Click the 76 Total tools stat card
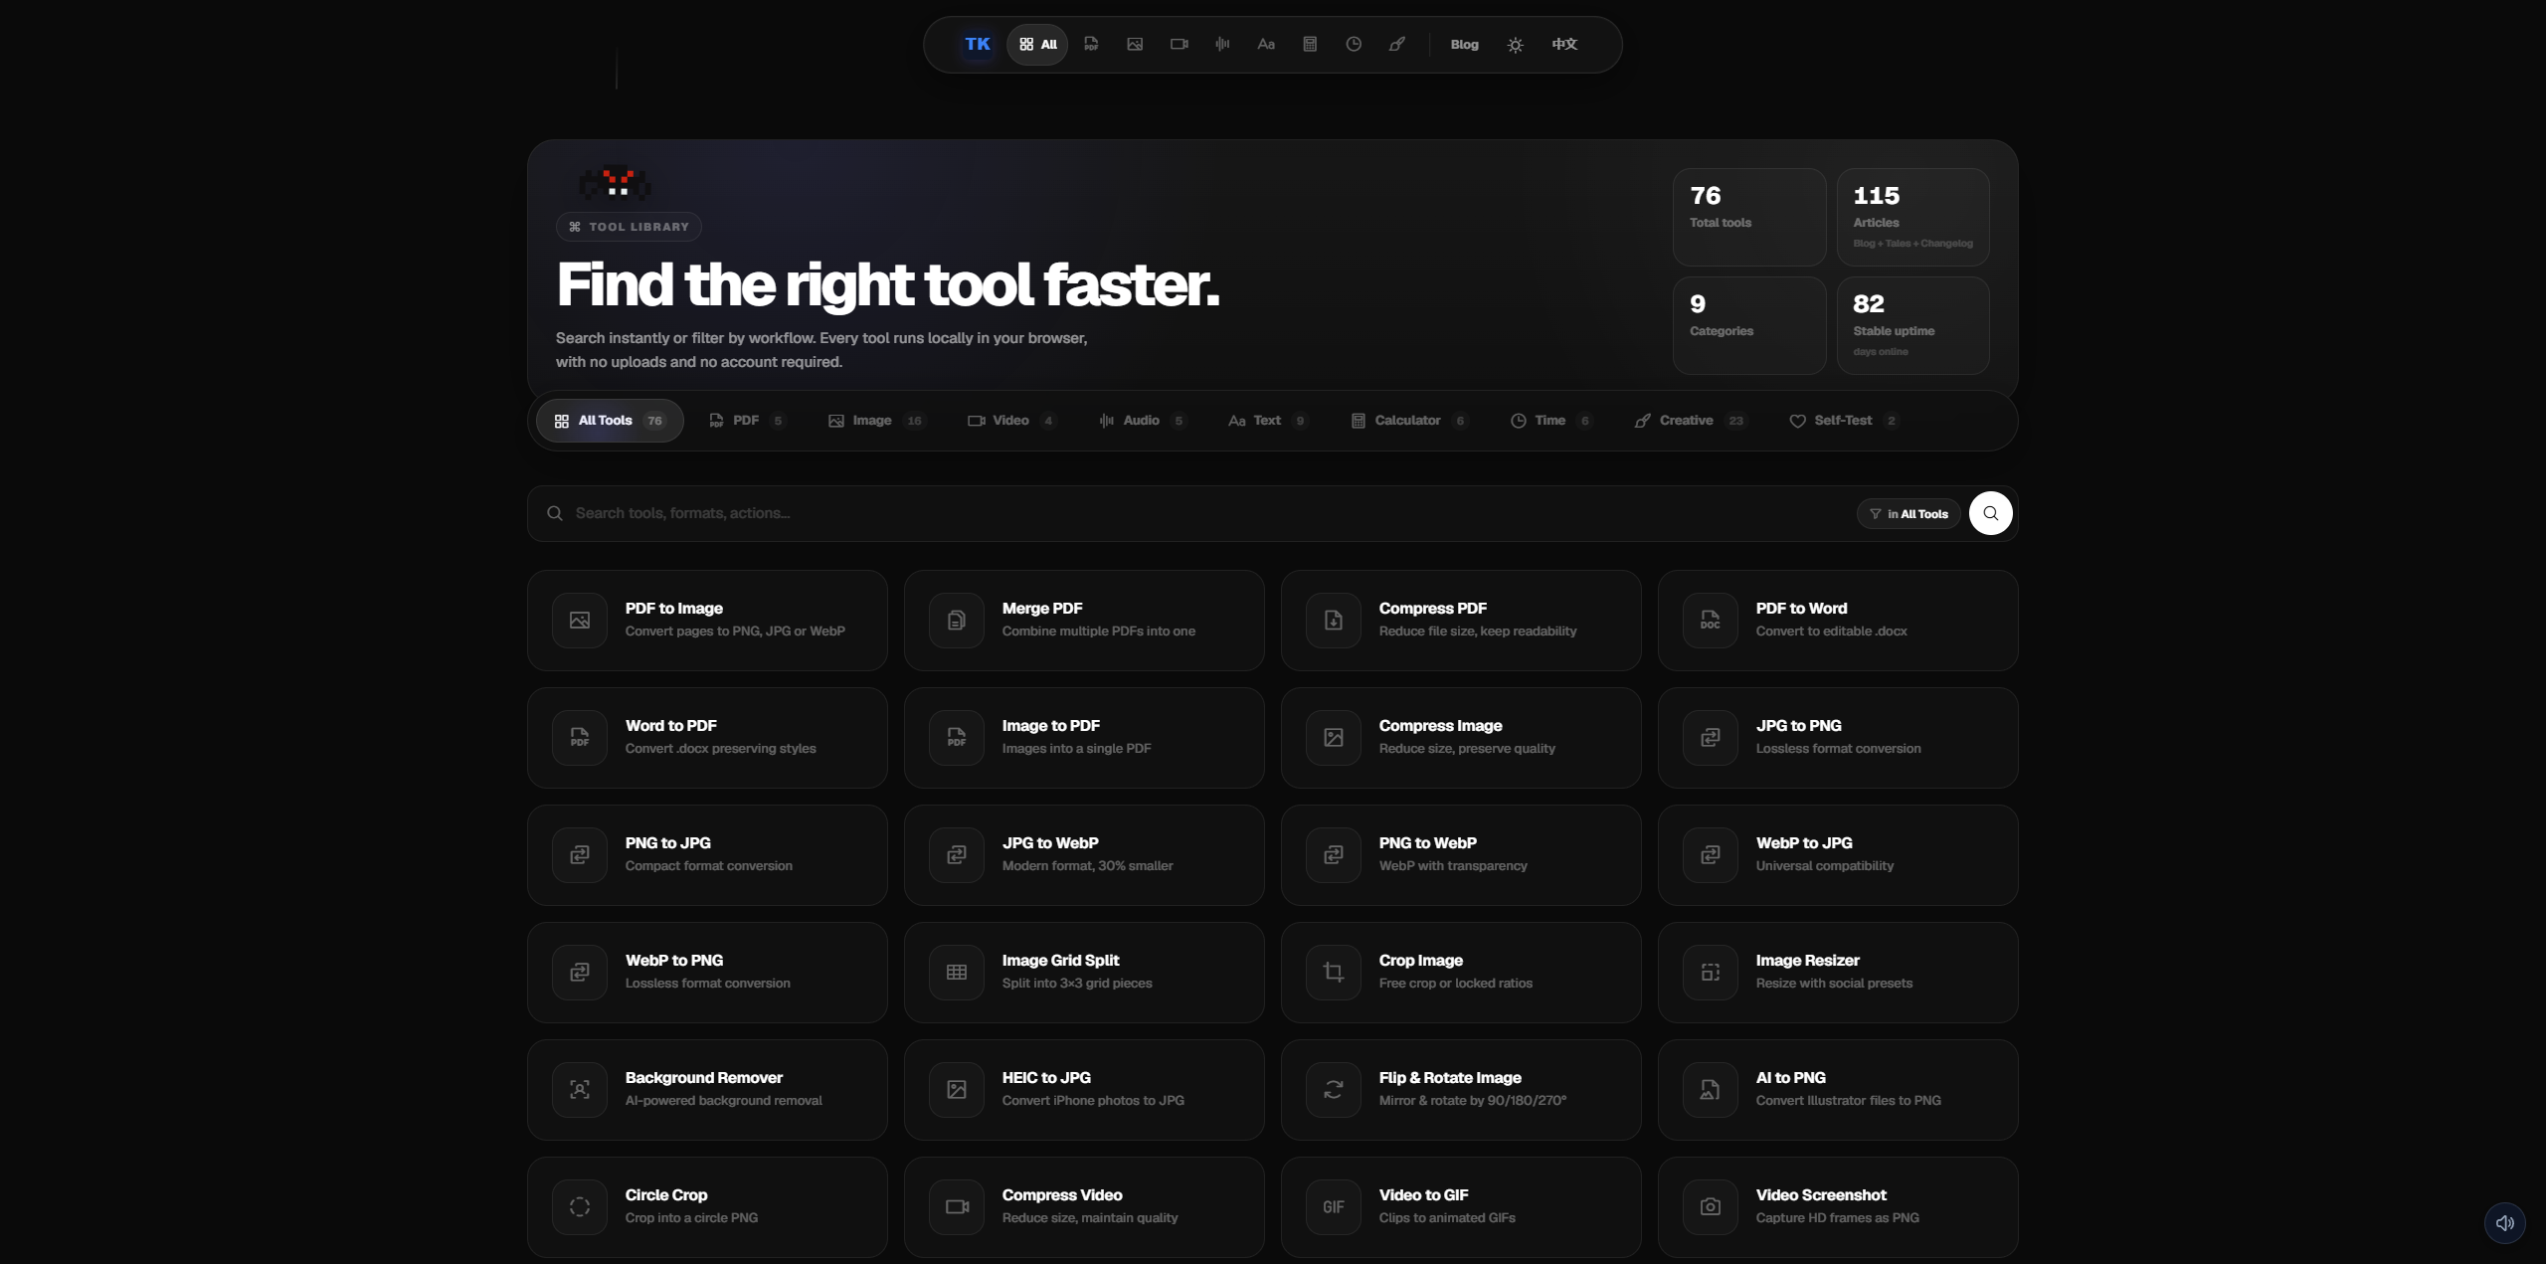This screenshot has height=1264, width=2546. (1748, 217)
